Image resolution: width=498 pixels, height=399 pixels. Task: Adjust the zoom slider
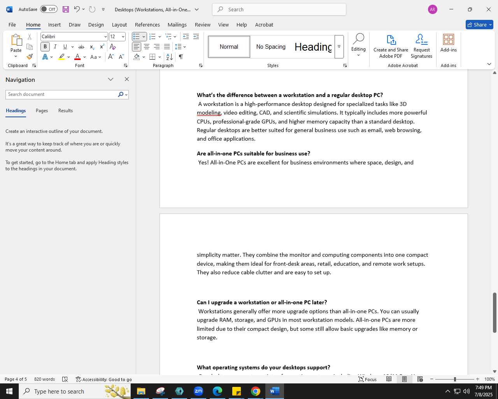coord(455,379)
